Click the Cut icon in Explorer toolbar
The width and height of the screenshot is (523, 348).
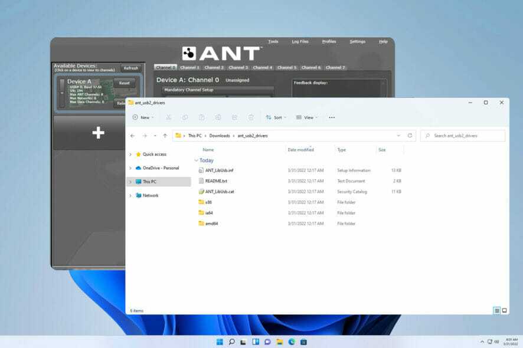coord(168,117)
